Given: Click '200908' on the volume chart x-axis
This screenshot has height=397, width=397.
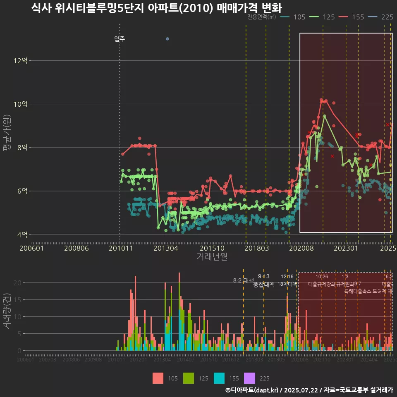Looking at the screenshot, I should (93, 359).
